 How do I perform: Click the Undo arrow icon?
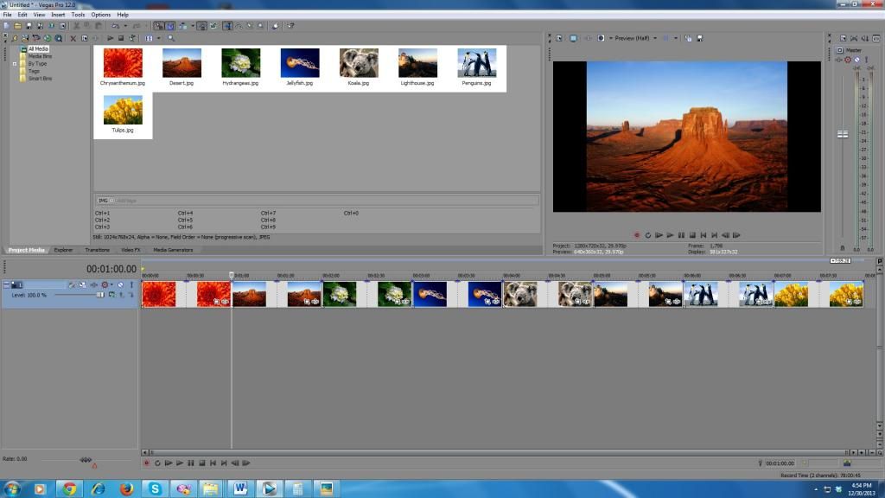point(115,26)
